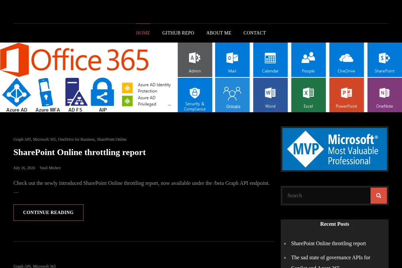Click the OneNote tile icon
Image resolution: width=402 pixels, height=268 pixels.
tap(384, 93)
